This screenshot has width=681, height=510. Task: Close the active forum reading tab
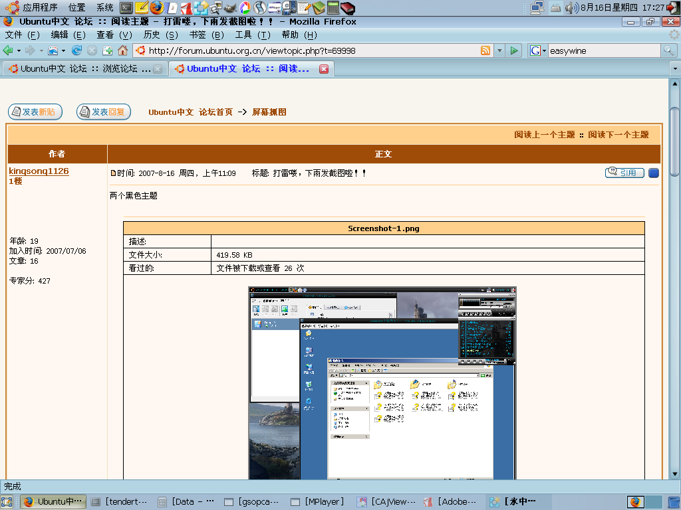(x=324, y=69)
